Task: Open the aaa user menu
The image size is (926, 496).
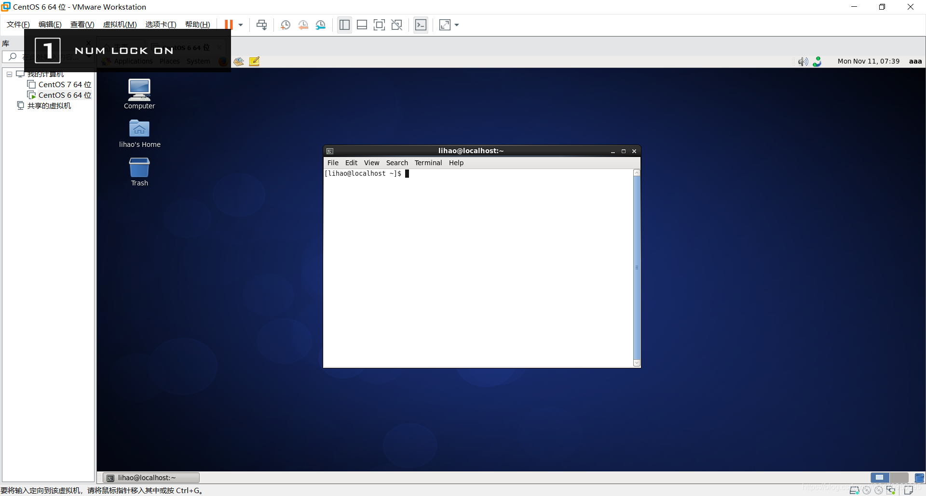Action: (915, 61)
